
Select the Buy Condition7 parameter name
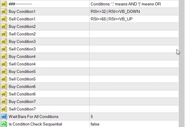[22, 101]
